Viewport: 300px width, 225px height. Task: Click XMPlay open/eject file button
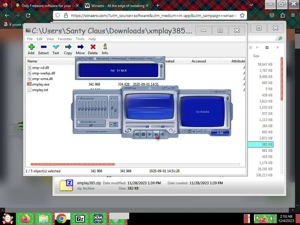[163, 134]
